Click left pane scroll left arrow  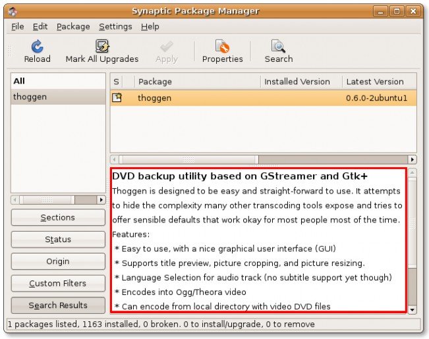[x=15, y=200]
